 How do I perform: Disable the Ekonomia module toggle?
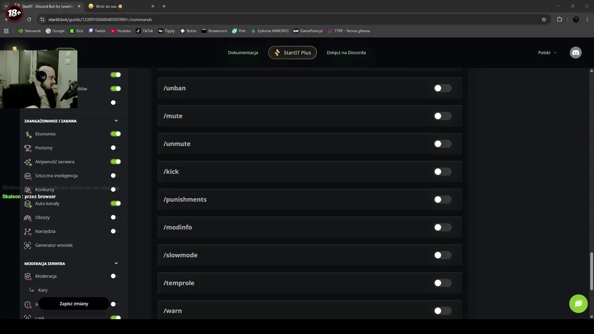116,134
